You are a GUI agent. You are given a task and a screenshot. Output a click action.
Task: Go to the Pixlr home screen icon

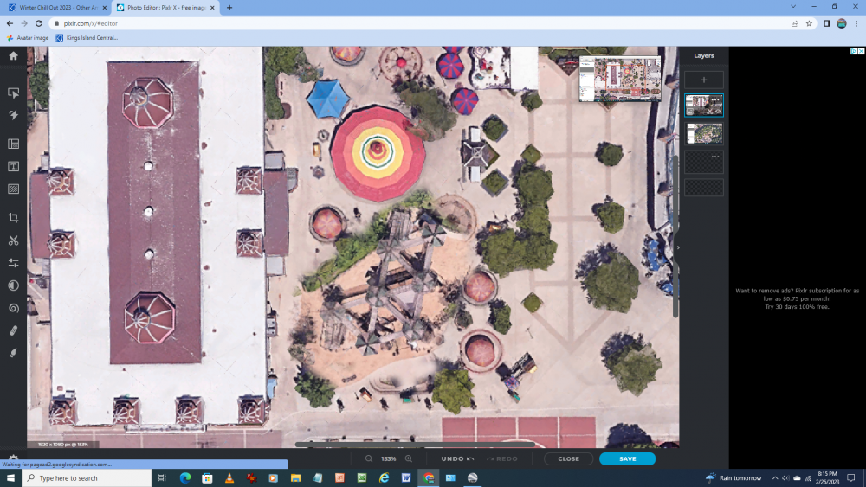point(13,55)
